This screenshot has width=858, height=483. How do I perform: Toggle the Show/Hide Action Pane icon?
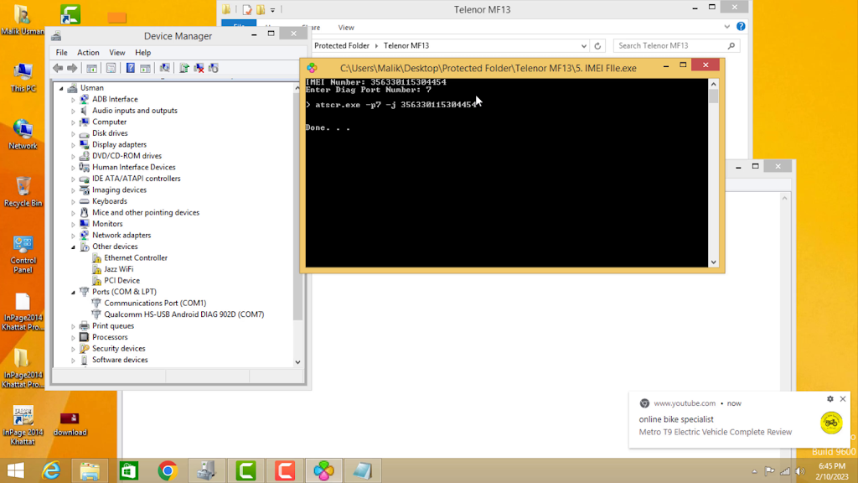pos(145,68)
